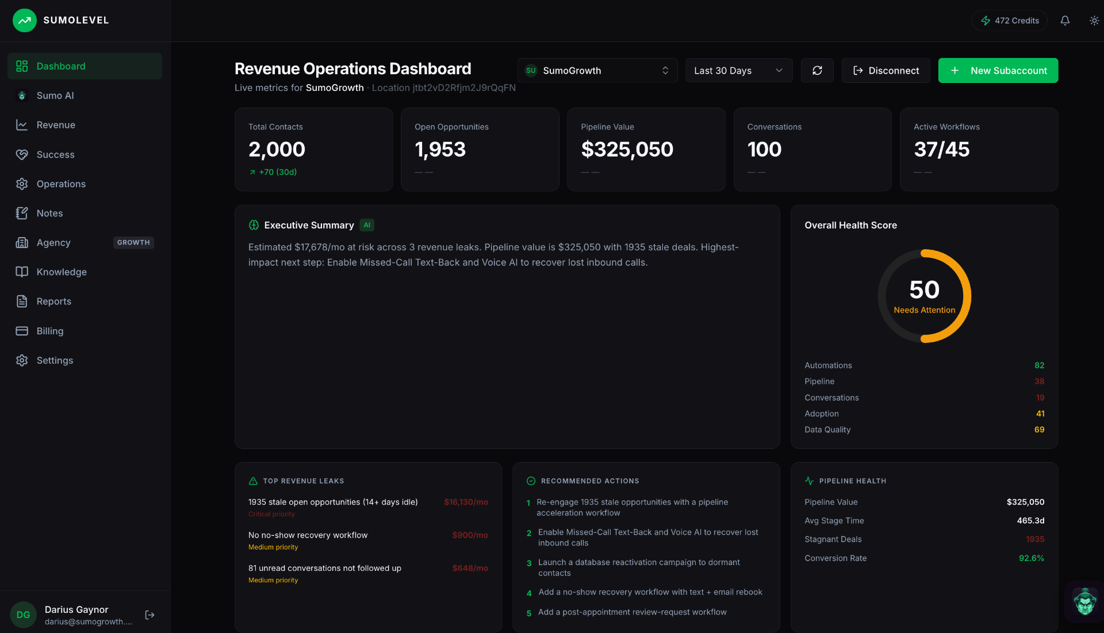Click the Total Contacts trend arrow
The height and width of the screenshot is (633, 1104).
pos(252,172)
